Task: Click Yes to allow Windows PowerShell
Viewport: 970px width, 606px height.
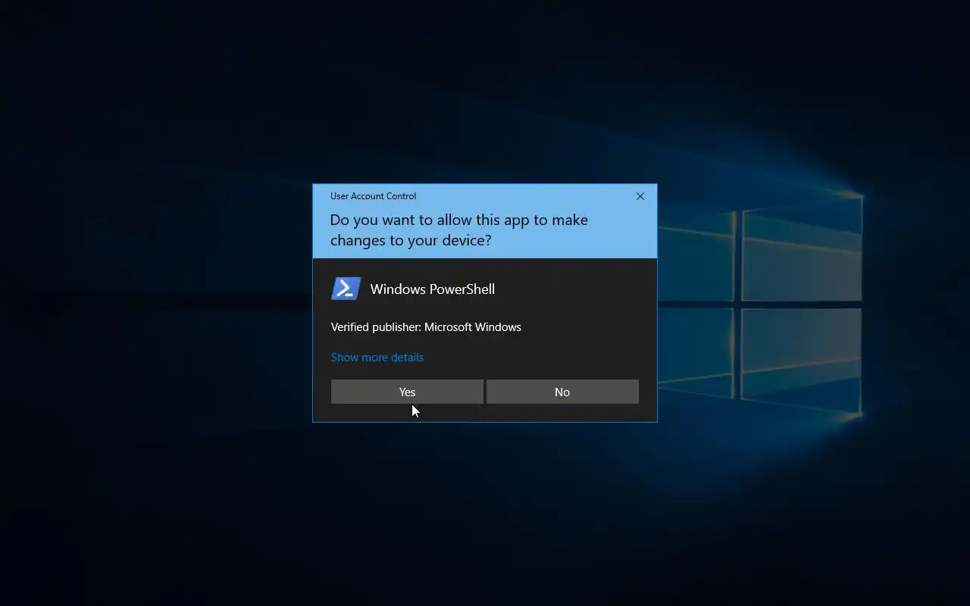Action: pyautogui.click(x=407, y=392)
